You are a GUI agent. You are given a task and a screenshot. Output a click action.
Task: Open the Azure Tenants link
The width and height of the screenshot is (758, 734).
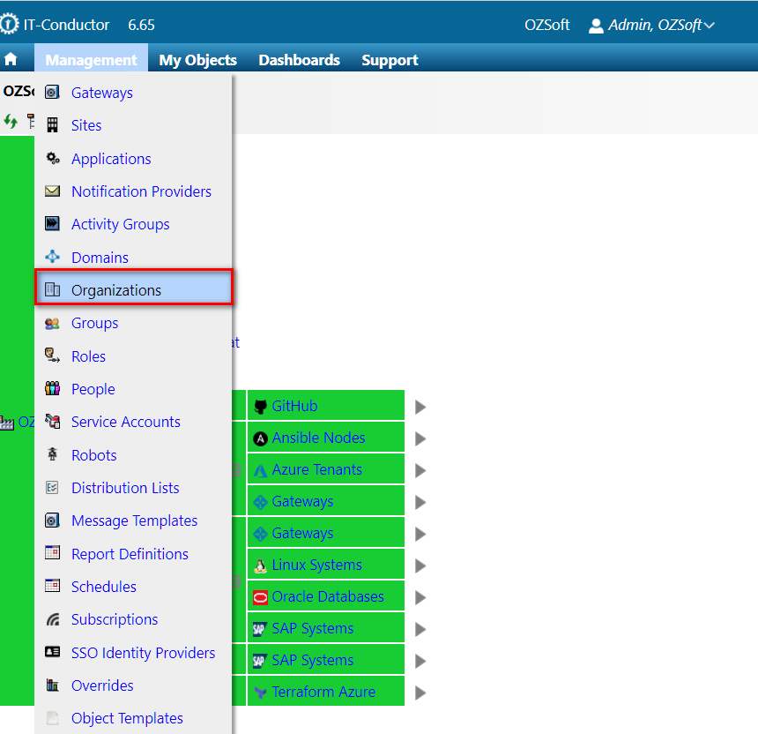coord(316,469)
